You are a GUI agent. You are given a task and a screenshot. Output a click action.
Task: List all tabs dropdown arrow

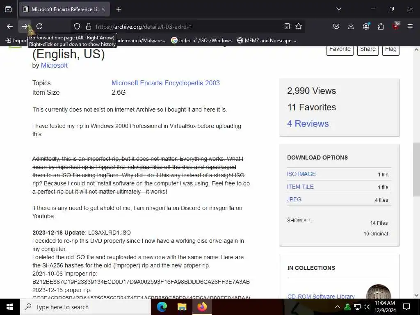[x=338, y=9]
